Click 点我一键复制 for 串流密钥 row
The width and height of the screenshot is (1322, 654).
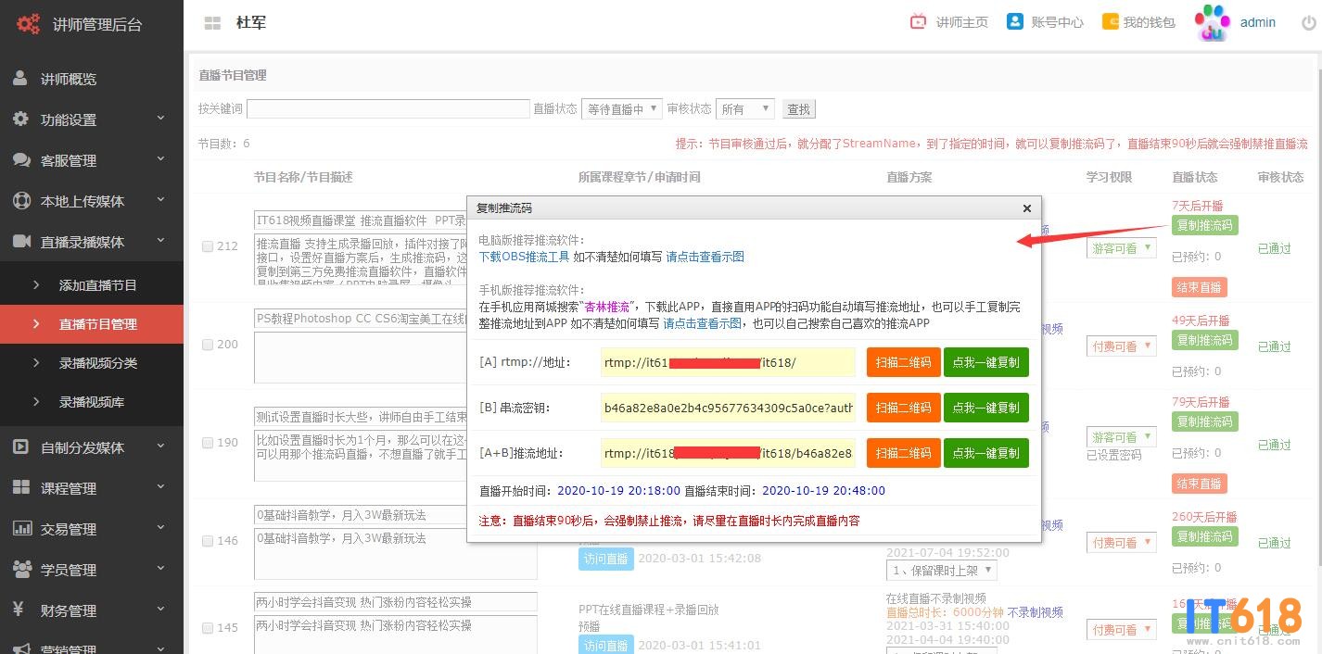point(986,408)
